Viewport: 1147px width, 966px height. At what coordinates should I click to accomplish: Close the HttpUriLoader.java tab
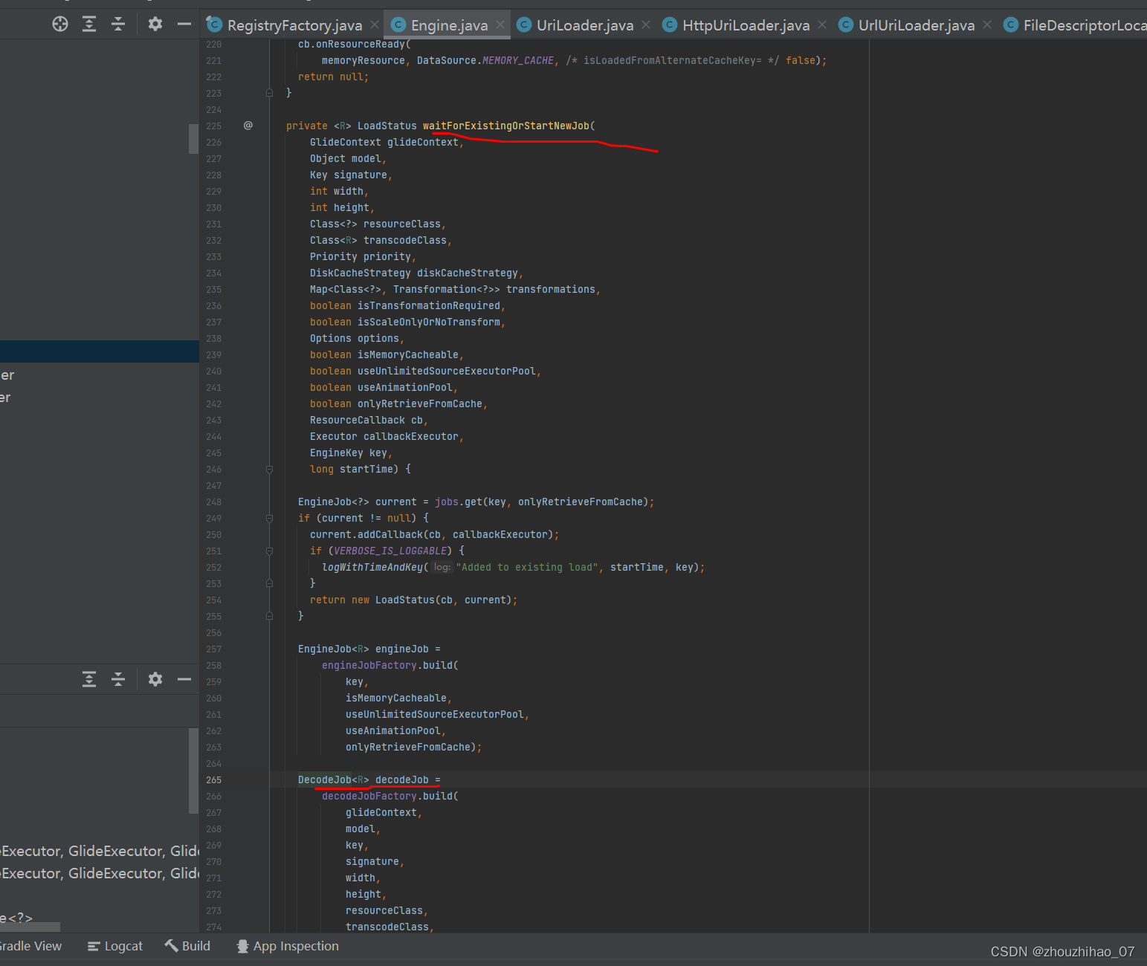(x=822, y=25)
